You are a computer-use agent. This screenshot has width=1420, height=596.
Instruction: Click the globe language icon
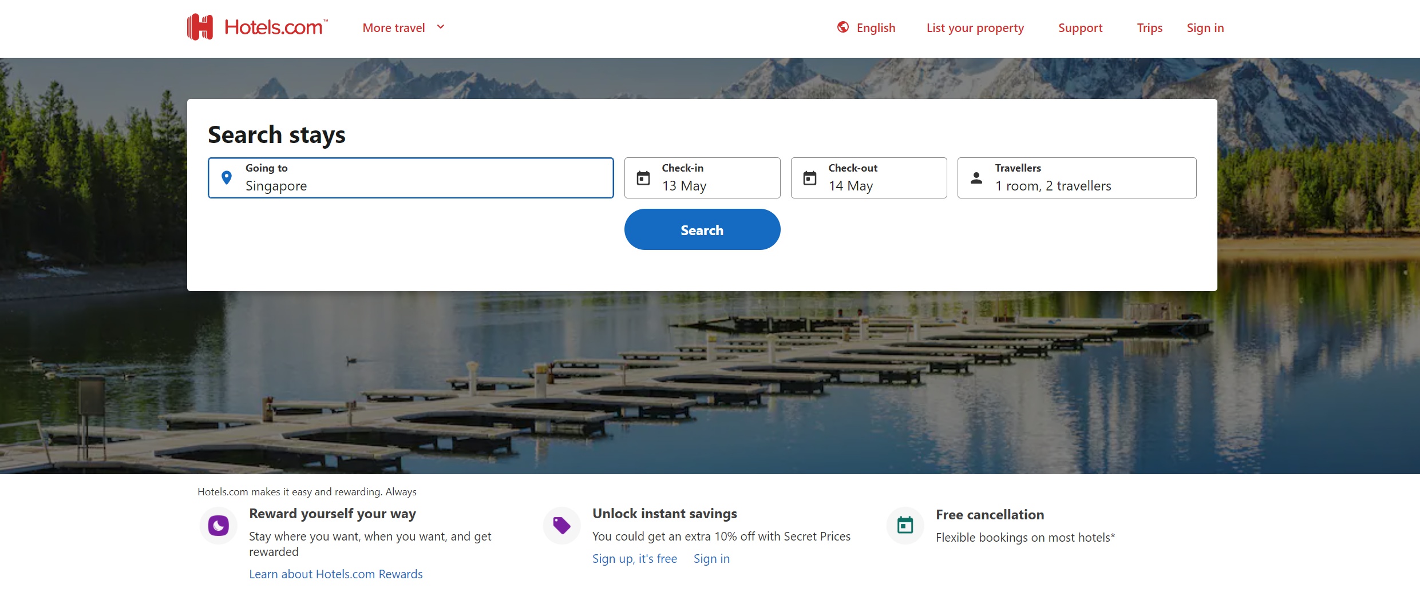coord(843,27)
